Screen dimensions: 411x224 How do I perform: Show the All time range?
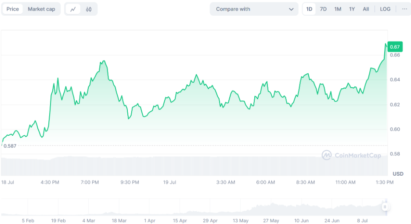pyautogui.click(x=366, y=9)
